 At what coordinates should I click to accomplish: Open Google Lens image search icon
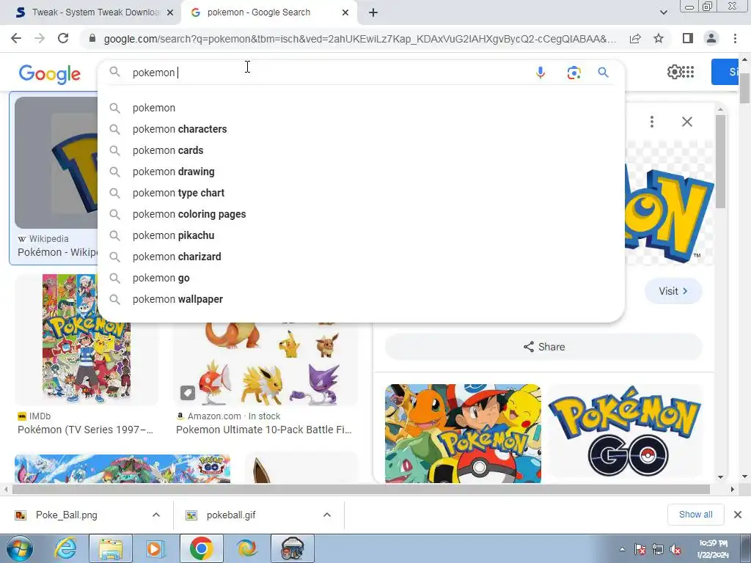[574, 73]
